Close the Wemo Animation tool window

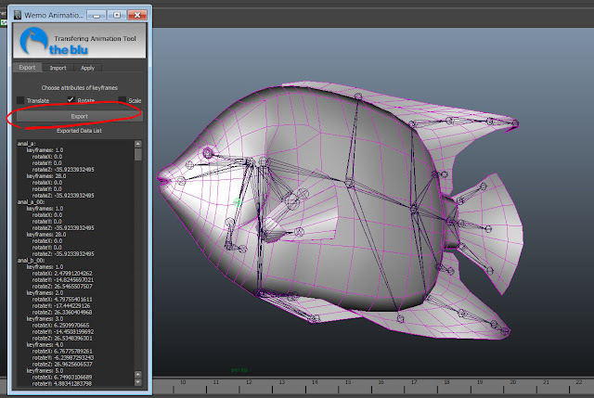click(x=137, y=15)
